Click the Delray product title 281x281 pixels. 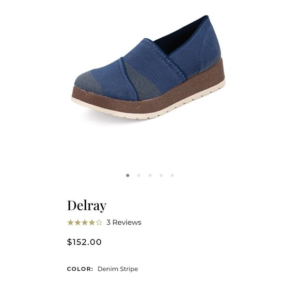click(87, 205)
